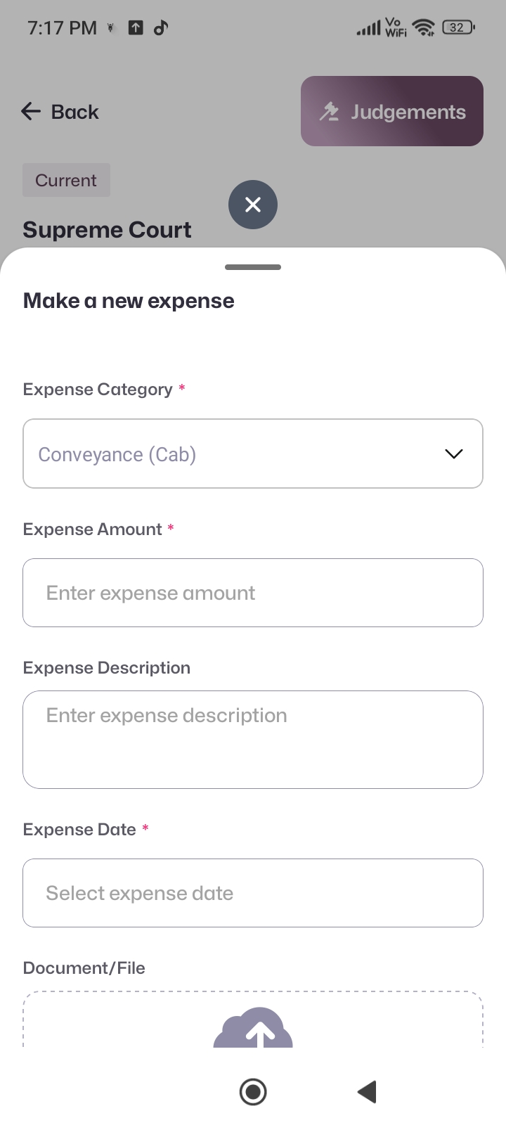Tap the Current status tag
506x1125 pixels.
[x=66, y=180]
